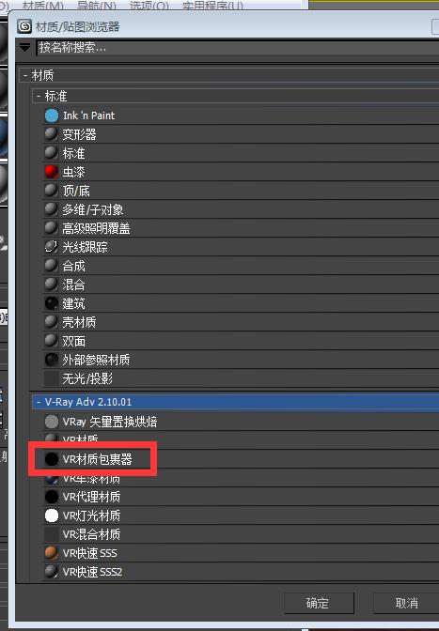Image resolution: width=439 pixels, height=631 pixels.
Task: Click the VR材质包裹器 black sphere icon
Action: [52, 459]
